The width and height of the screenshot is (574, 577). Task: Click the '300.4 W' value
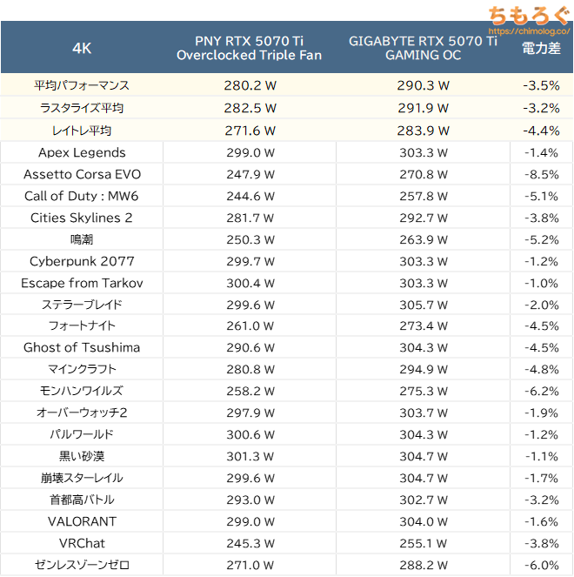coord(250,283)
